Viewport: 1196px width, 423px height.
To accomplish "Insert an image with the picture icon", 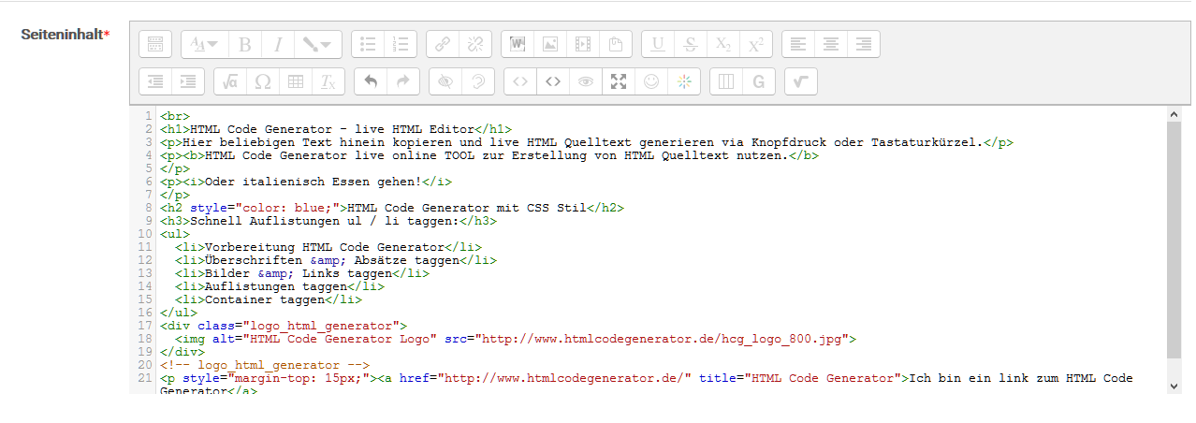I will tap(550, 44).
